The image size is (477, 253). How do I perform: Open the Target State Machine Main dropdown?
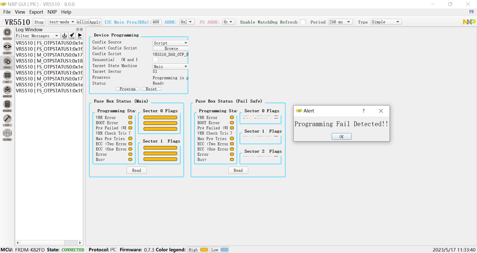(170, 67)
